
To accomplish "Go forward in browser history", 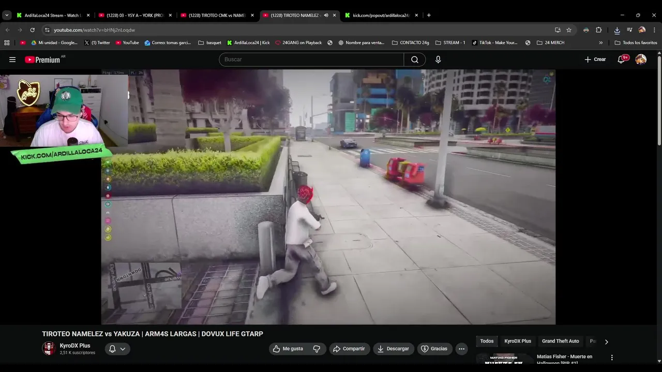I will click(x=20, y=30).
